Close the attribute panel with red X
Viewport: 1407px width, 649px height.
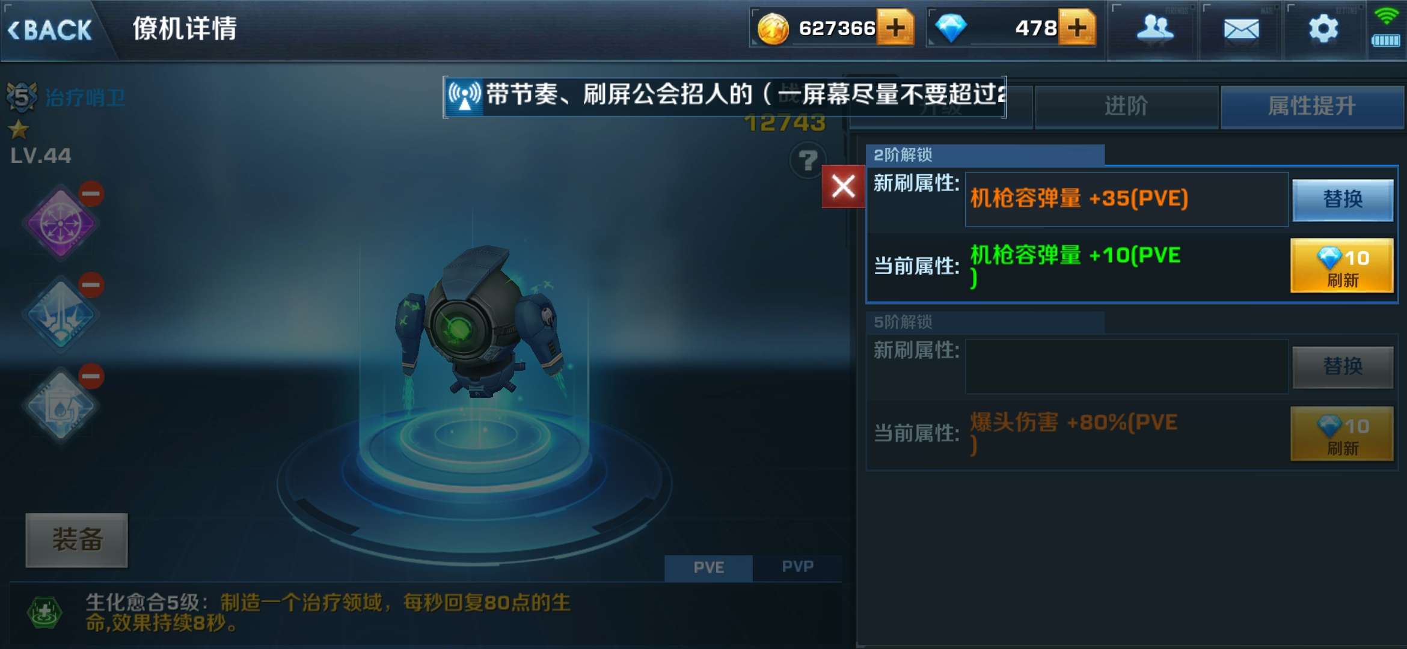pos(843,186)
